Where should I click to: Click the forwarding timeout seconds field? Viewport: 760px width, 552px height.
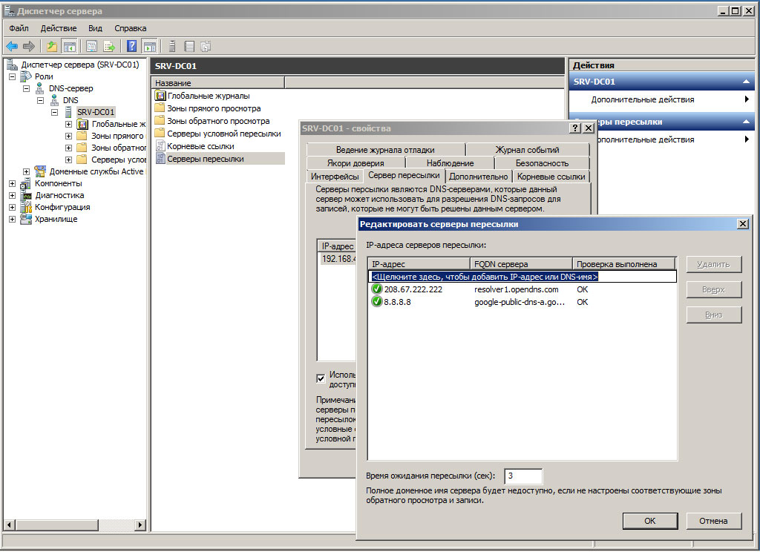click(522, 476)
